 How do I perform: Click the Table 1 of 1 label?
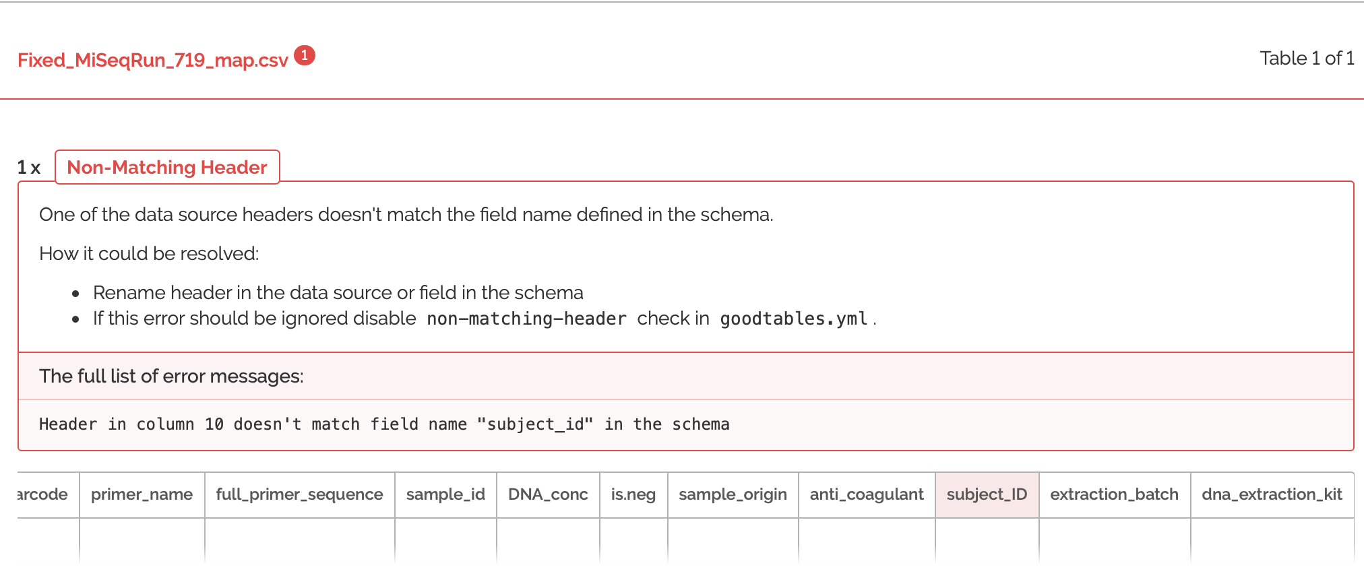(1307, 59)
